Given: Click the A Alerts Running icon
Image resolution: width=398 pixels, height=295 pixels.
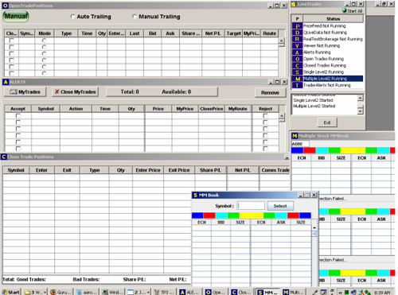Looking at the screenshot, I should click(297, 52).
